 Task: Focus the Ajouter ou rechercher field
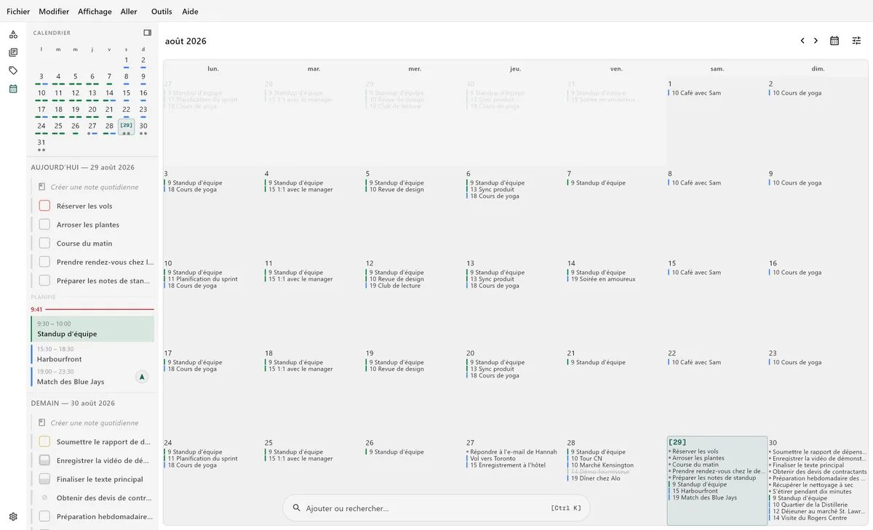436,508
